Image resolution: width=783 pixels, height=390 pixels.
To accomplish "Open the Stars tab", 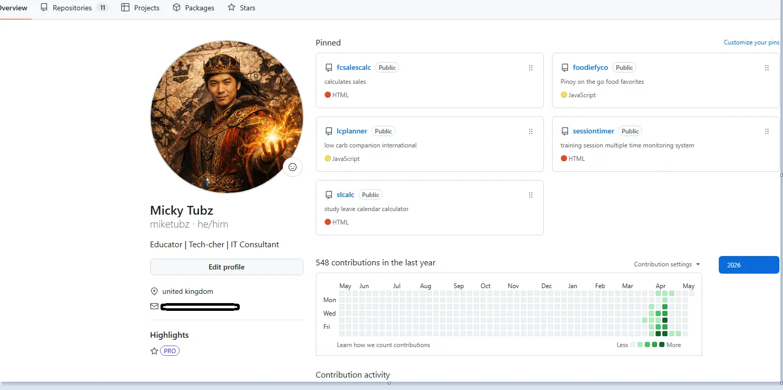I will 241,8.
